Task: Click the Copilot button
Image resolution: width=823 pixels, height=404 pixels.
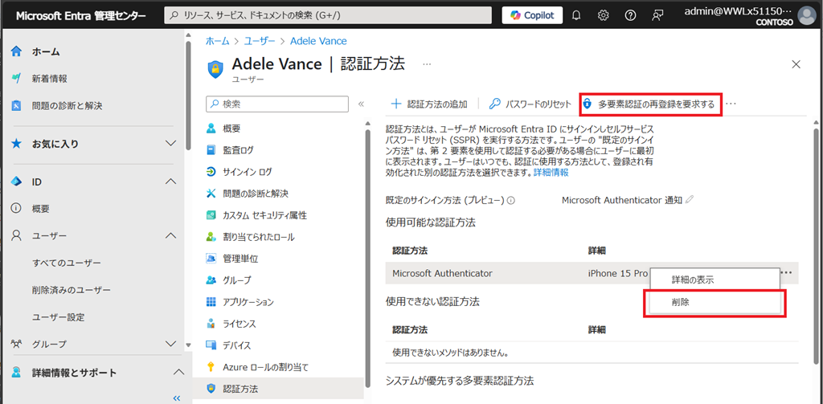Action: [532, 15]
